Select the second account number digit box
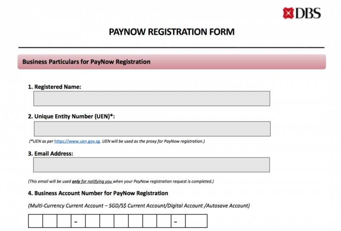The height and width of the screenshot is (231, 341). coord(49,221)
